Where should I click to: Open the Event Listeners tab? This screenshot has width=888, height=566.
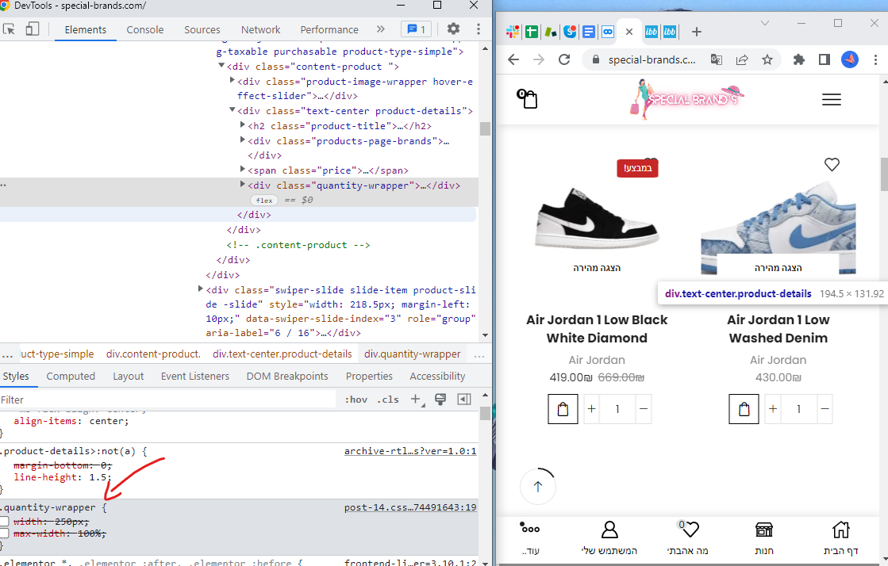(x=194, y=377)
